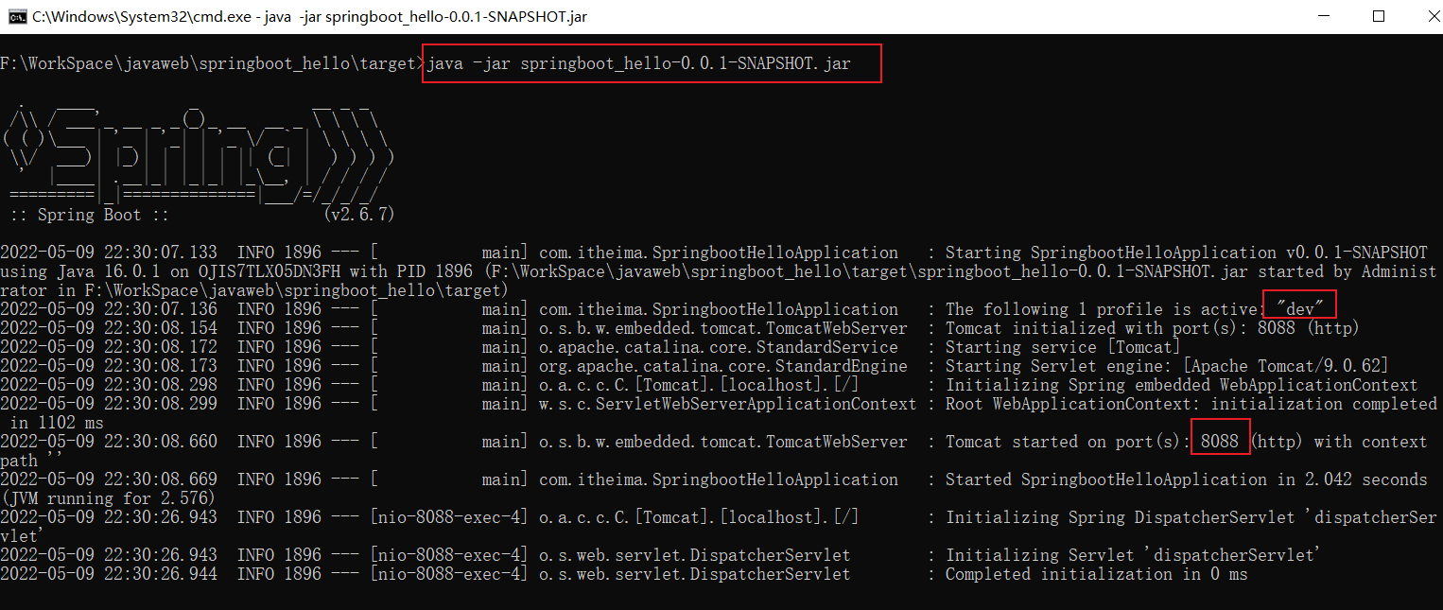
Task: Click timestamp '2022-05-09 22:30:08.154'
Action: pyautogui.click(x=109, y=328)
